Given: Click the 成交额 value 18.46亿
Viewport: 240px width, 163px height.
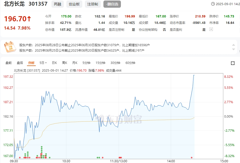Looking at the screenshot, I should (160, 23).
